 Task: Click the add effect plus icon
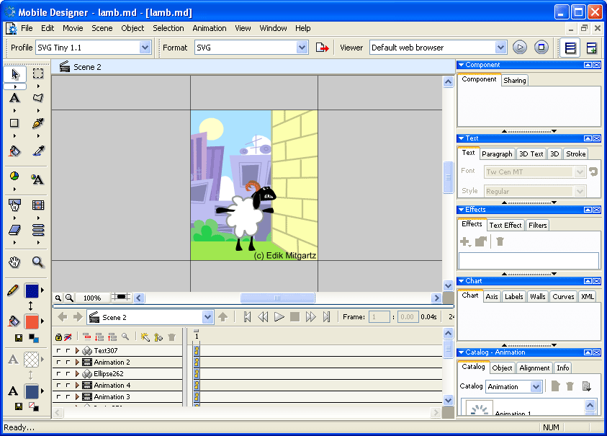(465, 242)
